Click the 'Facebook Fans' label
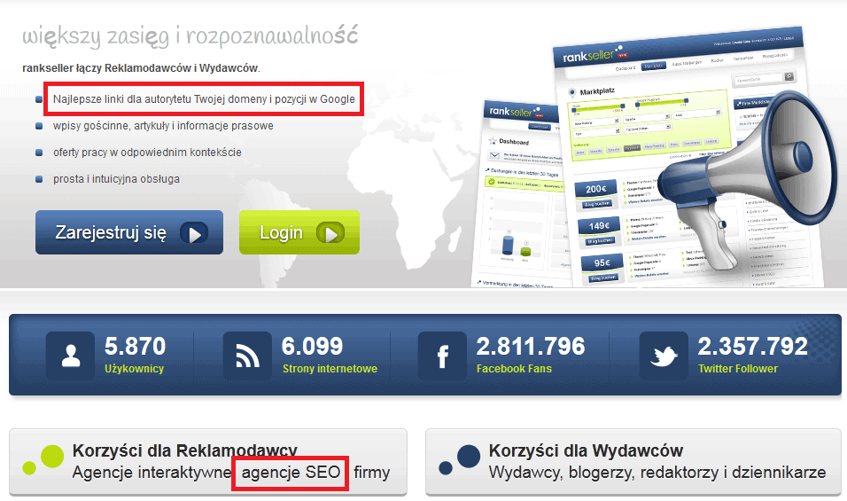 pos(514,369)
